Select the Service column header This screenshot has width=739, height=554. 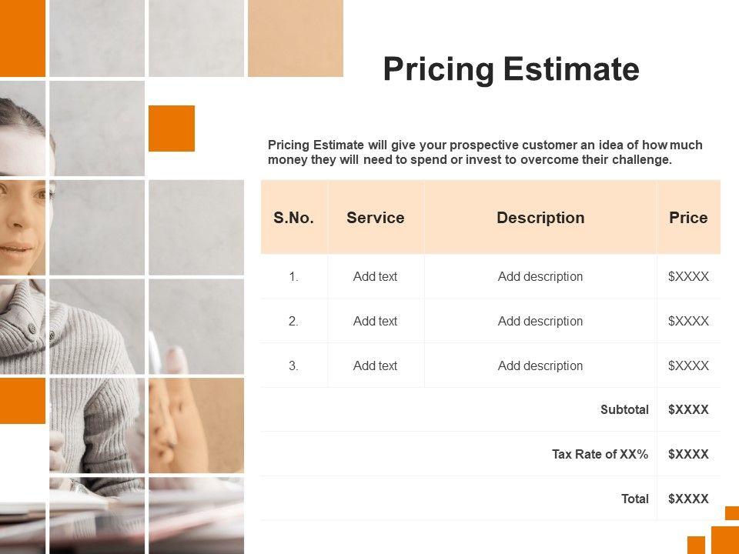[375, 218]
